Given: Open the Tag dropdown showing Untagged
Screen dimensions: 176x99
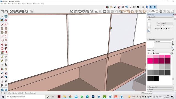Looking at the screenshot, I should pyautogui.click(x=167, y=23).
